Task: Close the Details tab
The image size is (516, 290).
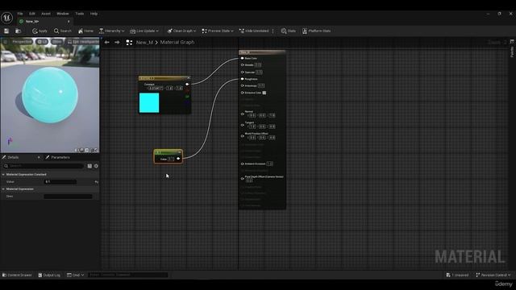Action: click(39, 158)
